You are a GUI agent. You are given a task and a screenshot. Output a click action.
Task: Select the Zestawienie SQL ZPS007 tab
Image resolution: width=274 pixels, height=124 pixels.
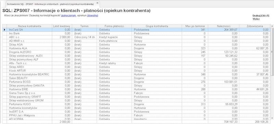50,4
